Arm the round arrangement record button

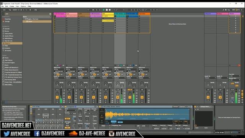click(x=110, y=10)
